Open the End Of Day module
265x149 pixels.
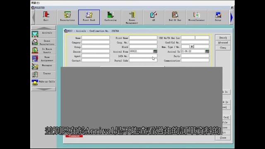[175, 17]
